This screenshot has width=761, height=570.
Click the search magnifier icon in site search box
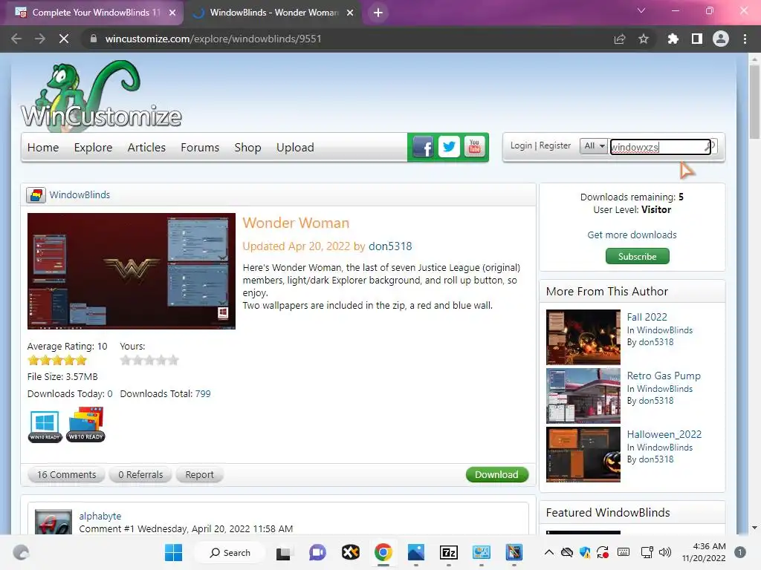tap(710, 146)
